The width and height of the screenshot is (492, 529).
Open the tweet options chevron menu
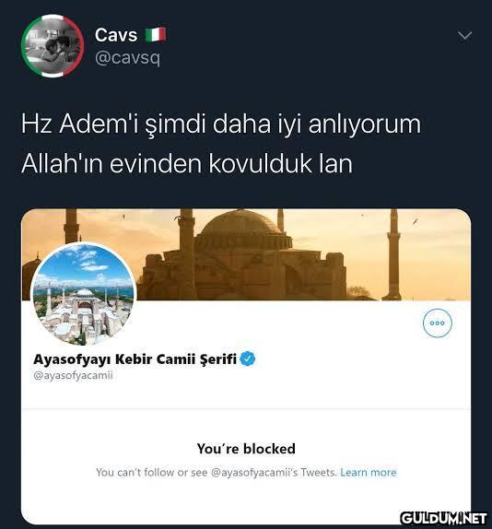click(465, 35)
